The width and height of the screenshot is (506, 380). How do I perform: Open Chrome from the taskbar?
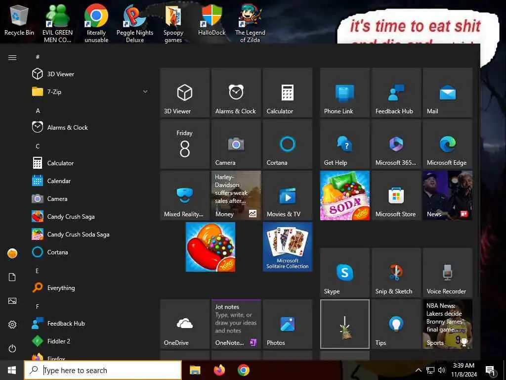(x=244, y=370)
